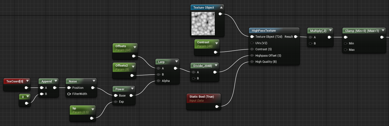Expand the Divide(,2048) node arrow
389x126 pixels.
pyautogui.click(x=216, y=66)
